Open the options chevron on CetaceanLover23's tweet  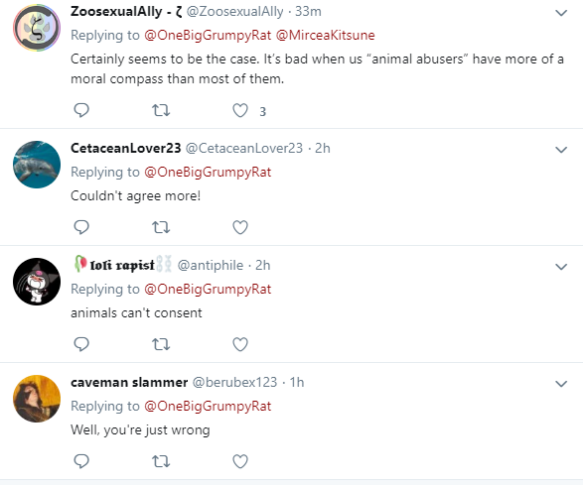[561, 150]
